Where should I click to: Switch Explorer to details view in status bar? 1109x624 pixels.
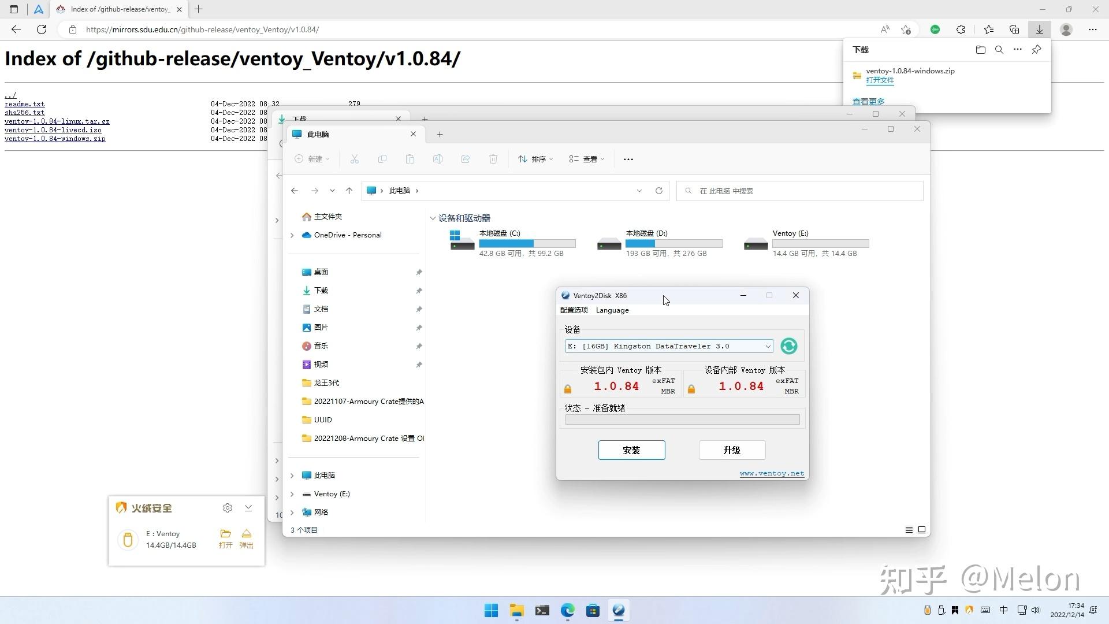(910, 529)
